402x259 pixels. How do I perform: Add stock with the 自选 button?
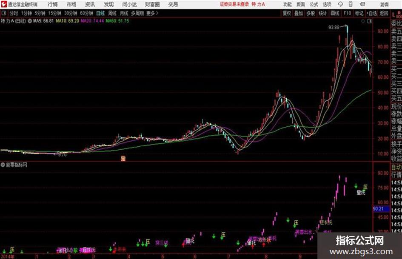pyautogui.click(x=372, y=13)
